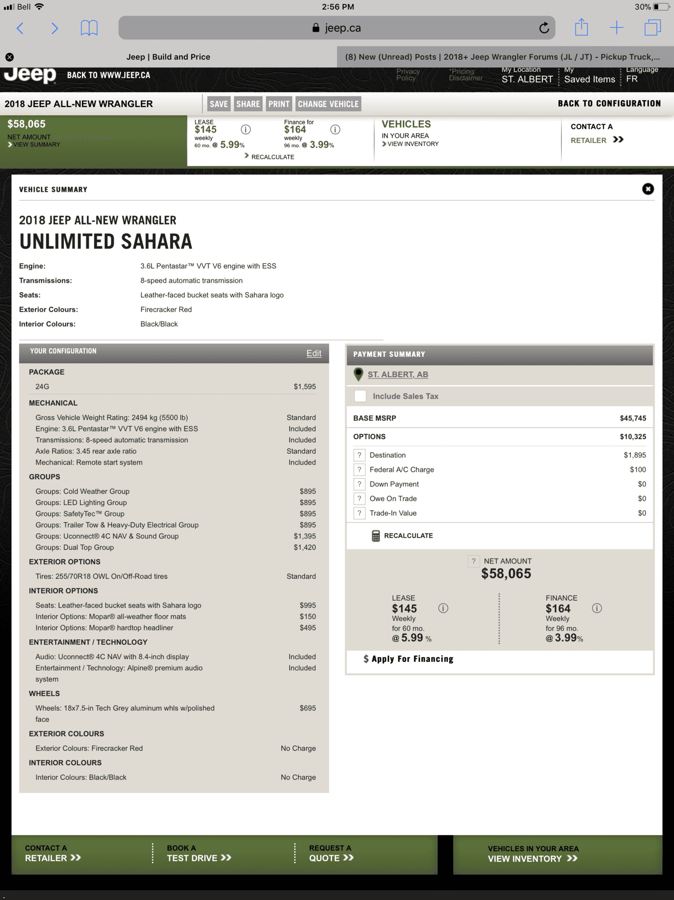
Task: Toggle Include Sales Tax checkbox
Action: coord(360,396)
